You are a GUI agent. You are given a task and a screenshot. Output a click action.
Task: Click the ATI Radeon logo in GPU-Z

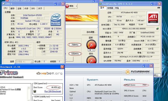pyautogui.click(x=153, y=18)
